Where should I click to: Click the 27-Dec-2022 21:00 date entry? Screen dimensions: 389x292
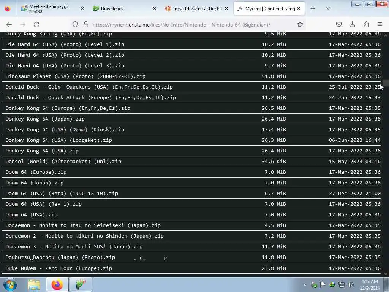[x=355, y=194]
